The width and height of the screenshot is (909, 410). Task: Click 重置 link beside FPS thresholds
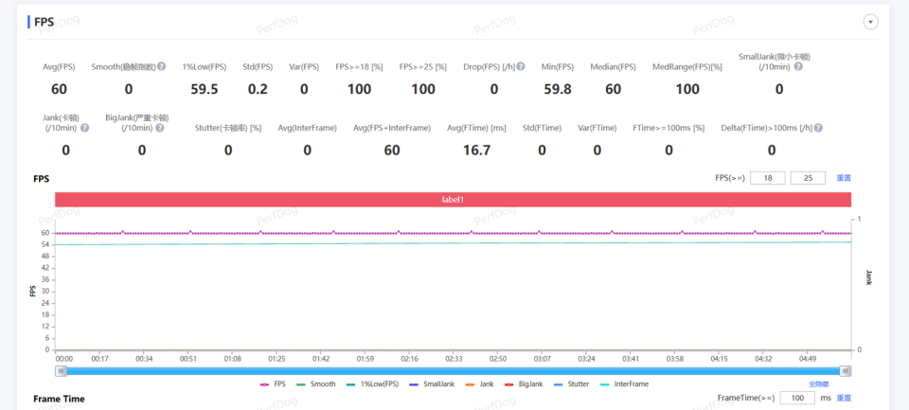click(x=844, y=178)
